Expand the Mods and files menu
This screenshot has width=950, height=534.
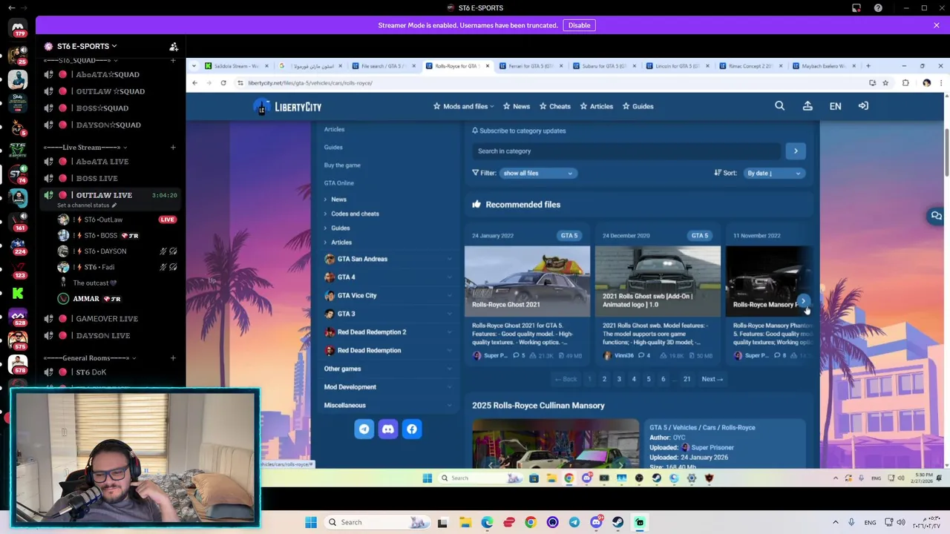(x=464, y=106)
